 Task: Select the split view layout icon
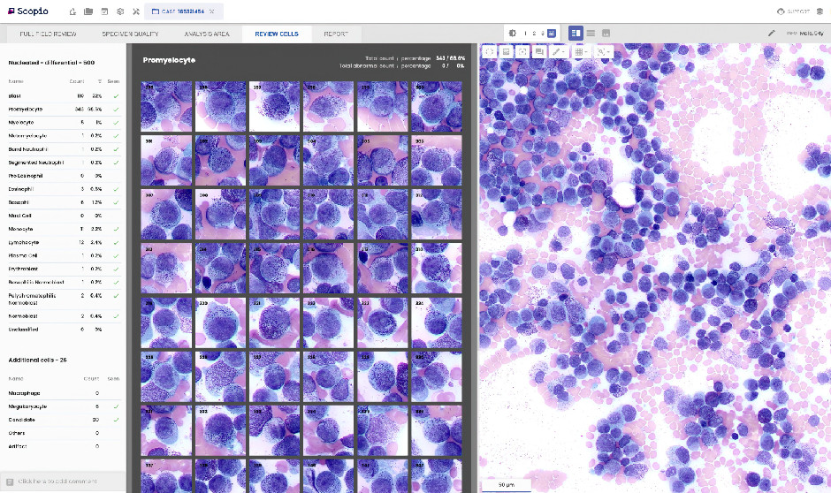pyautogui.click(x=576, y=33)
